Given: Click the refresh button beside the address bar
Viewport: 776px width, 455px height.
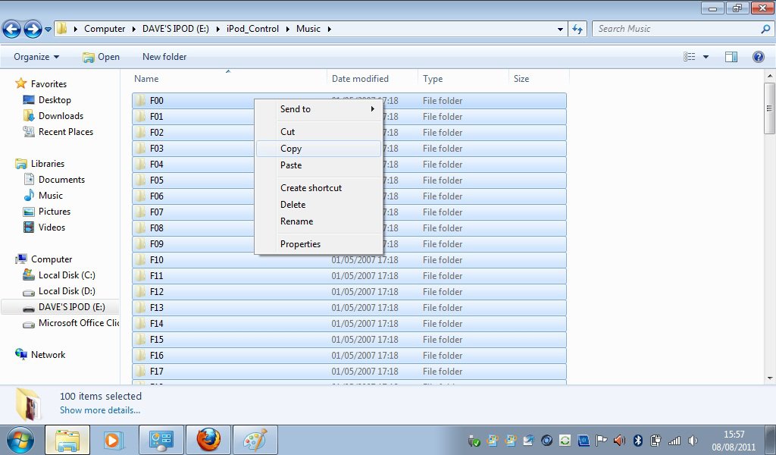Looking at the screenshot, I should 577,29.
